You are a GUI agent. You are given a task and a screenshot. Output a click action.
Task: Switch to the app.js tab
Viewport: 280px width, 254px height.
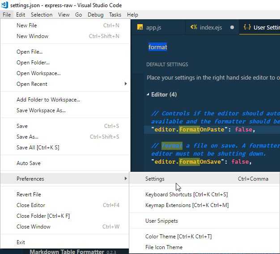click(153, 27)
